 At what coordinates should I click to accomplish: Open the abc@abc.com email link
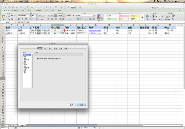point(95,31)
